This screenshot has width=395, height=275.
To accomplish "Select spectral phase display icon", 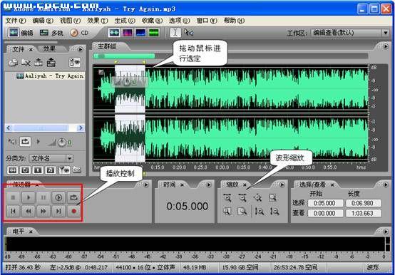I will [x=154, y=33].
